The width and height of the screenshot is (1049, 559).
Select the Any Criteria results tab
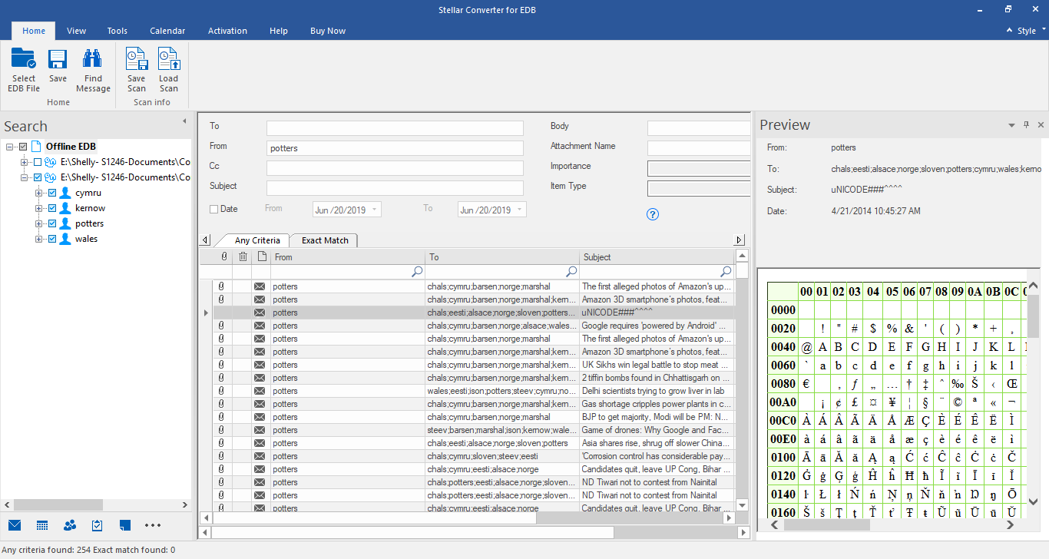tap(257, 240)
